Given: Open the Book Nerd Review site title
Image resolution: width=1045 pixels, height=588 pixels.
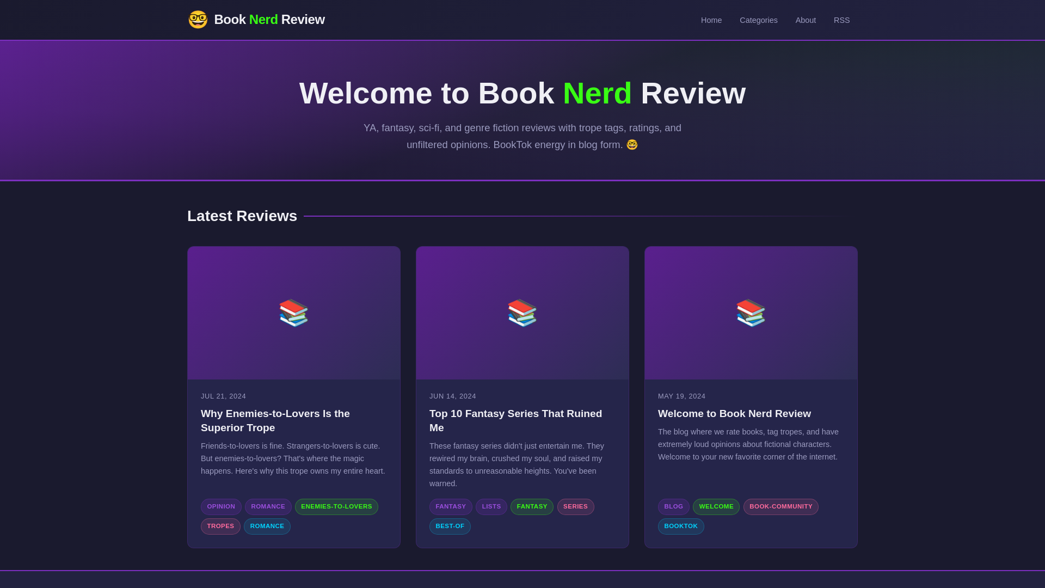Looking at the screenshot, I should tap(269, 20).
